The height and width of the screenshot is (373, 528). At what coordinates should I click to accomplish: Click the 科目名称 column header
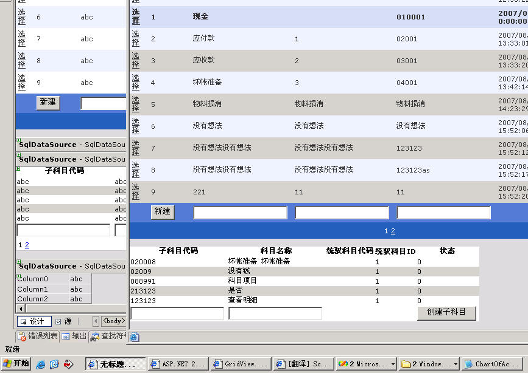coord(276,251)
